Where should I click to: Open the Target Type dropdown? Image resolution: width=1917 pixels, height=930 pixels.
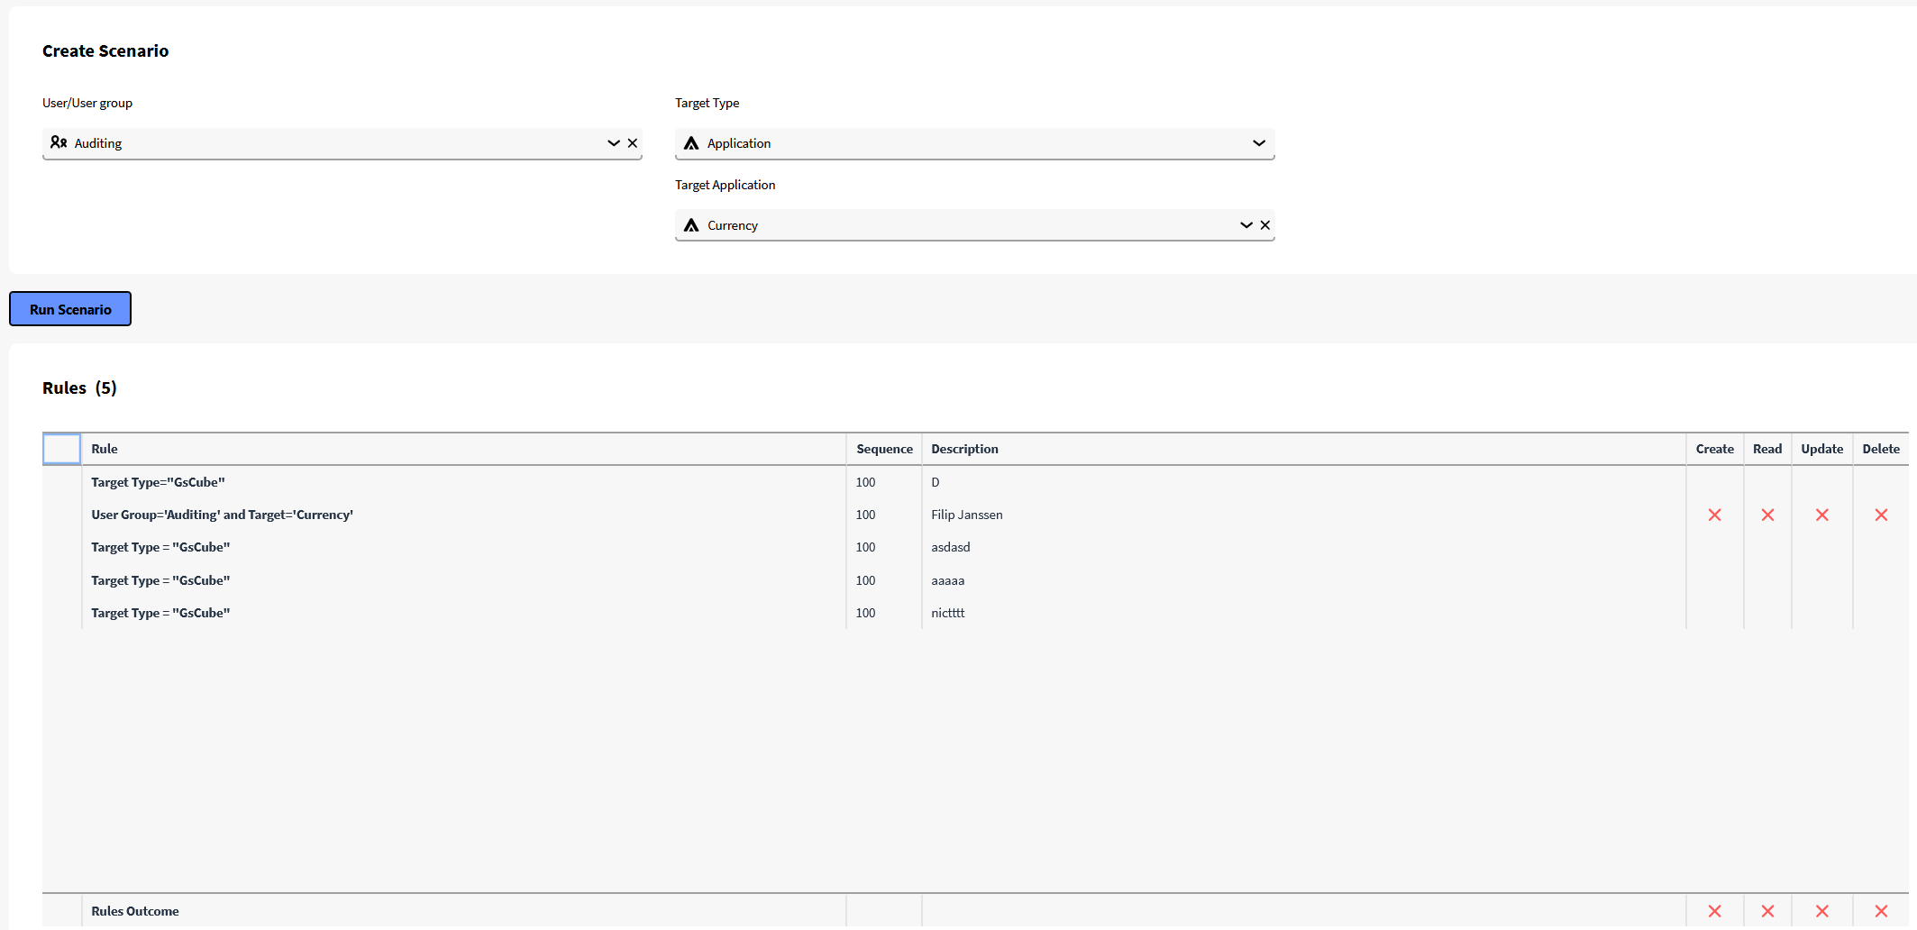click(1258, 143)
